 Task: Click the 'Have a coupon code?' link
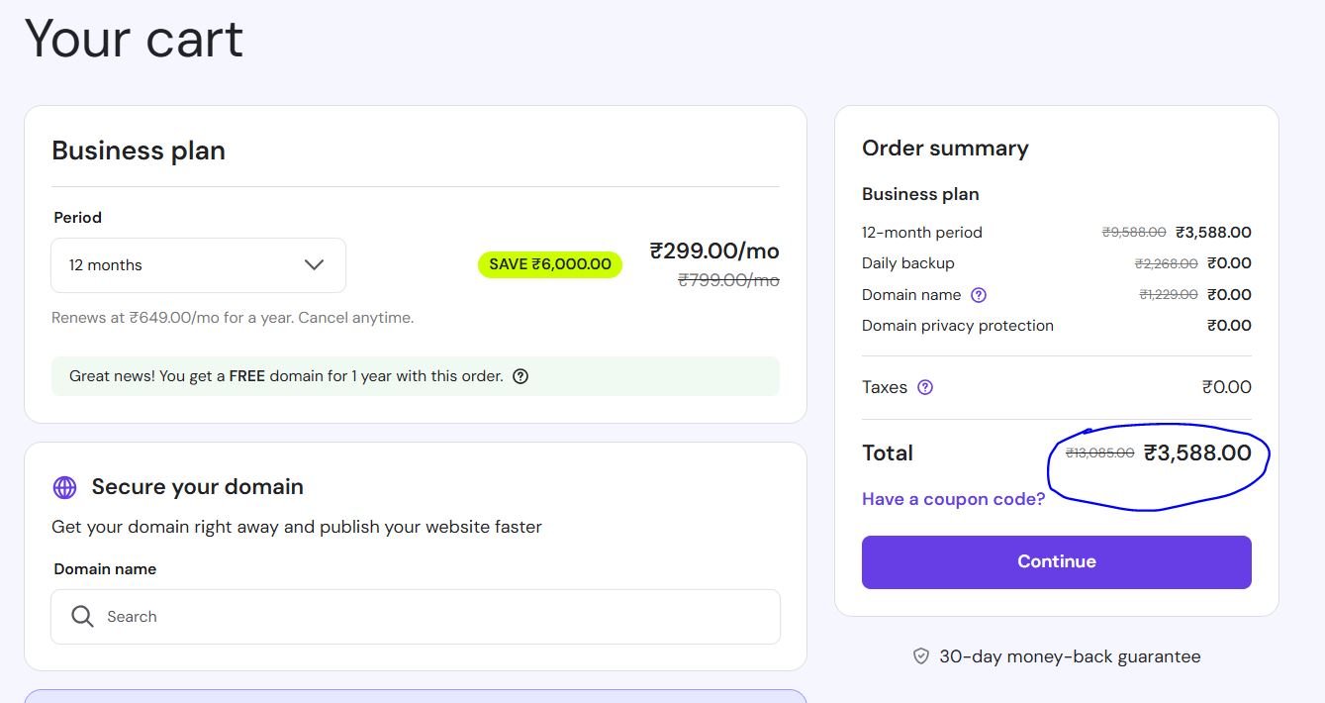(953, 499)
